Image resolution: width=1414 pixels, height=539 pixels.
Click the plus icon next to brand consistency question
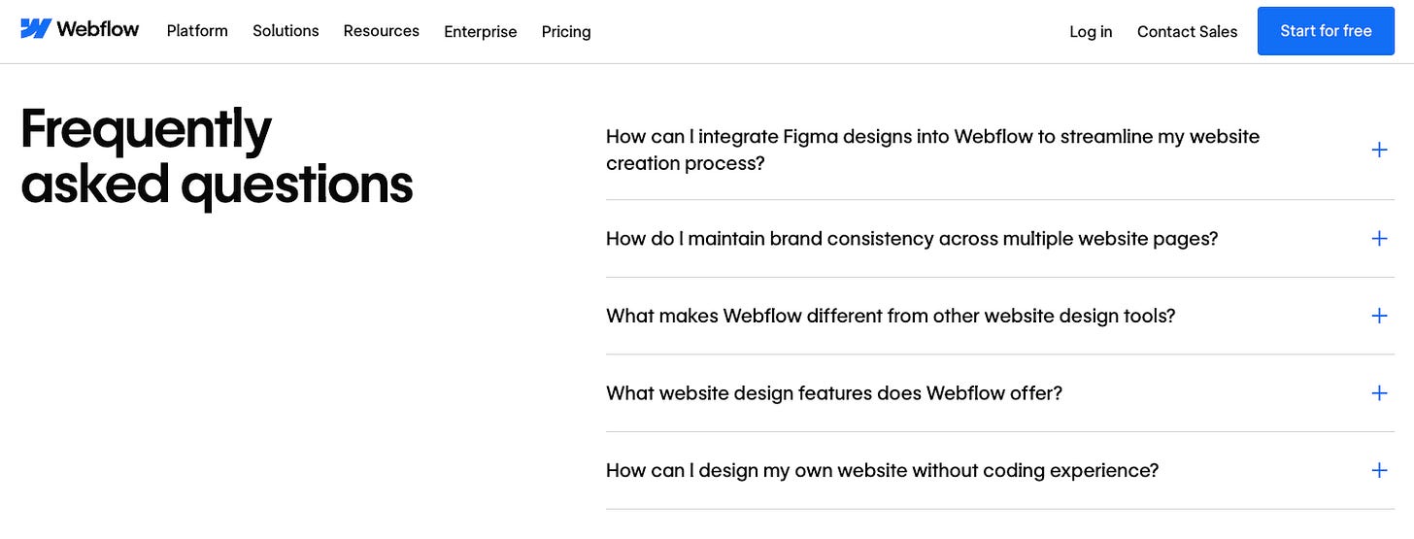1379,238
